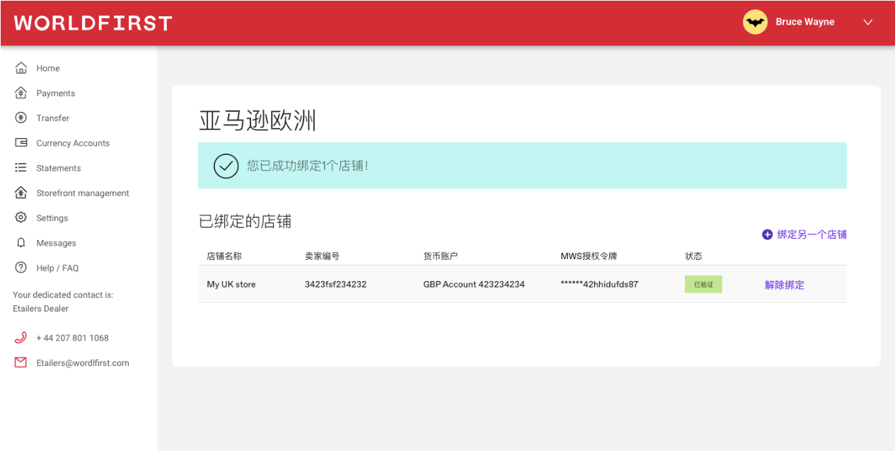This screenshot has height=451, width=895.
Task: Expand the user menu chevron
Action: (x=868, y=22)
